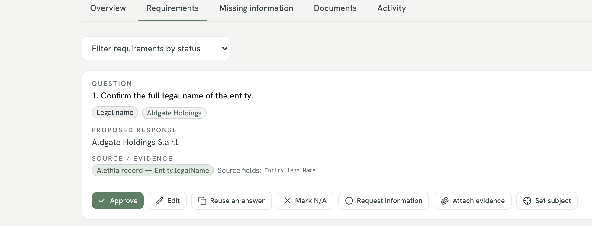Click the Edit button
Image resolution: width=592 pixels, height=226 pixels.
(x=168, y=201)
